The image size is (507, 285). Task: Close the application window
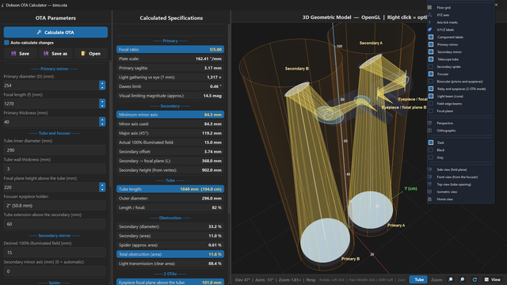point(497,5)
